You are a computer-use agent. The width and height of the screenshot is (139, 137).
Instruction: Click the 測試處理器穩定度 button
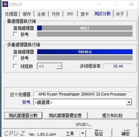65,116
